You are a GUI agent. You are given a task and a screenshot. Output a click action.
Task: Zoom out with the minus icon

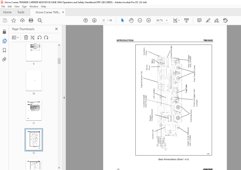pos(140,20)
